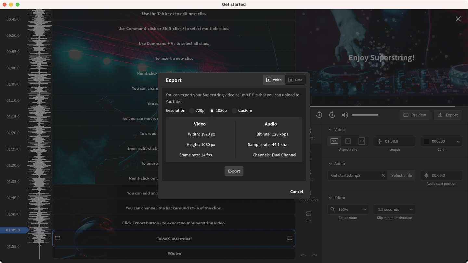Choose the 1:1 aspect ratio icon

pos(348,141)
